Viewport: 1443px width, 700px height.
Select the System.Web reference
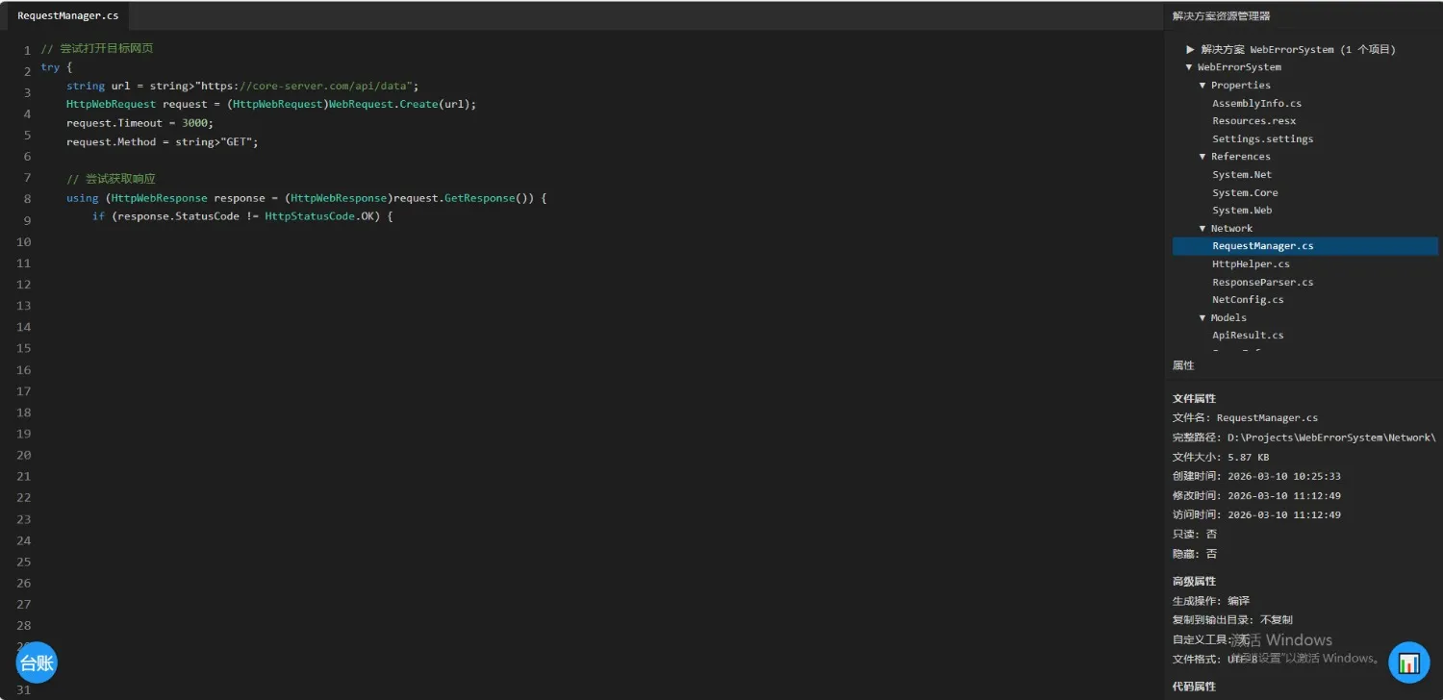pyautogui.click(x=1241, y=211)
